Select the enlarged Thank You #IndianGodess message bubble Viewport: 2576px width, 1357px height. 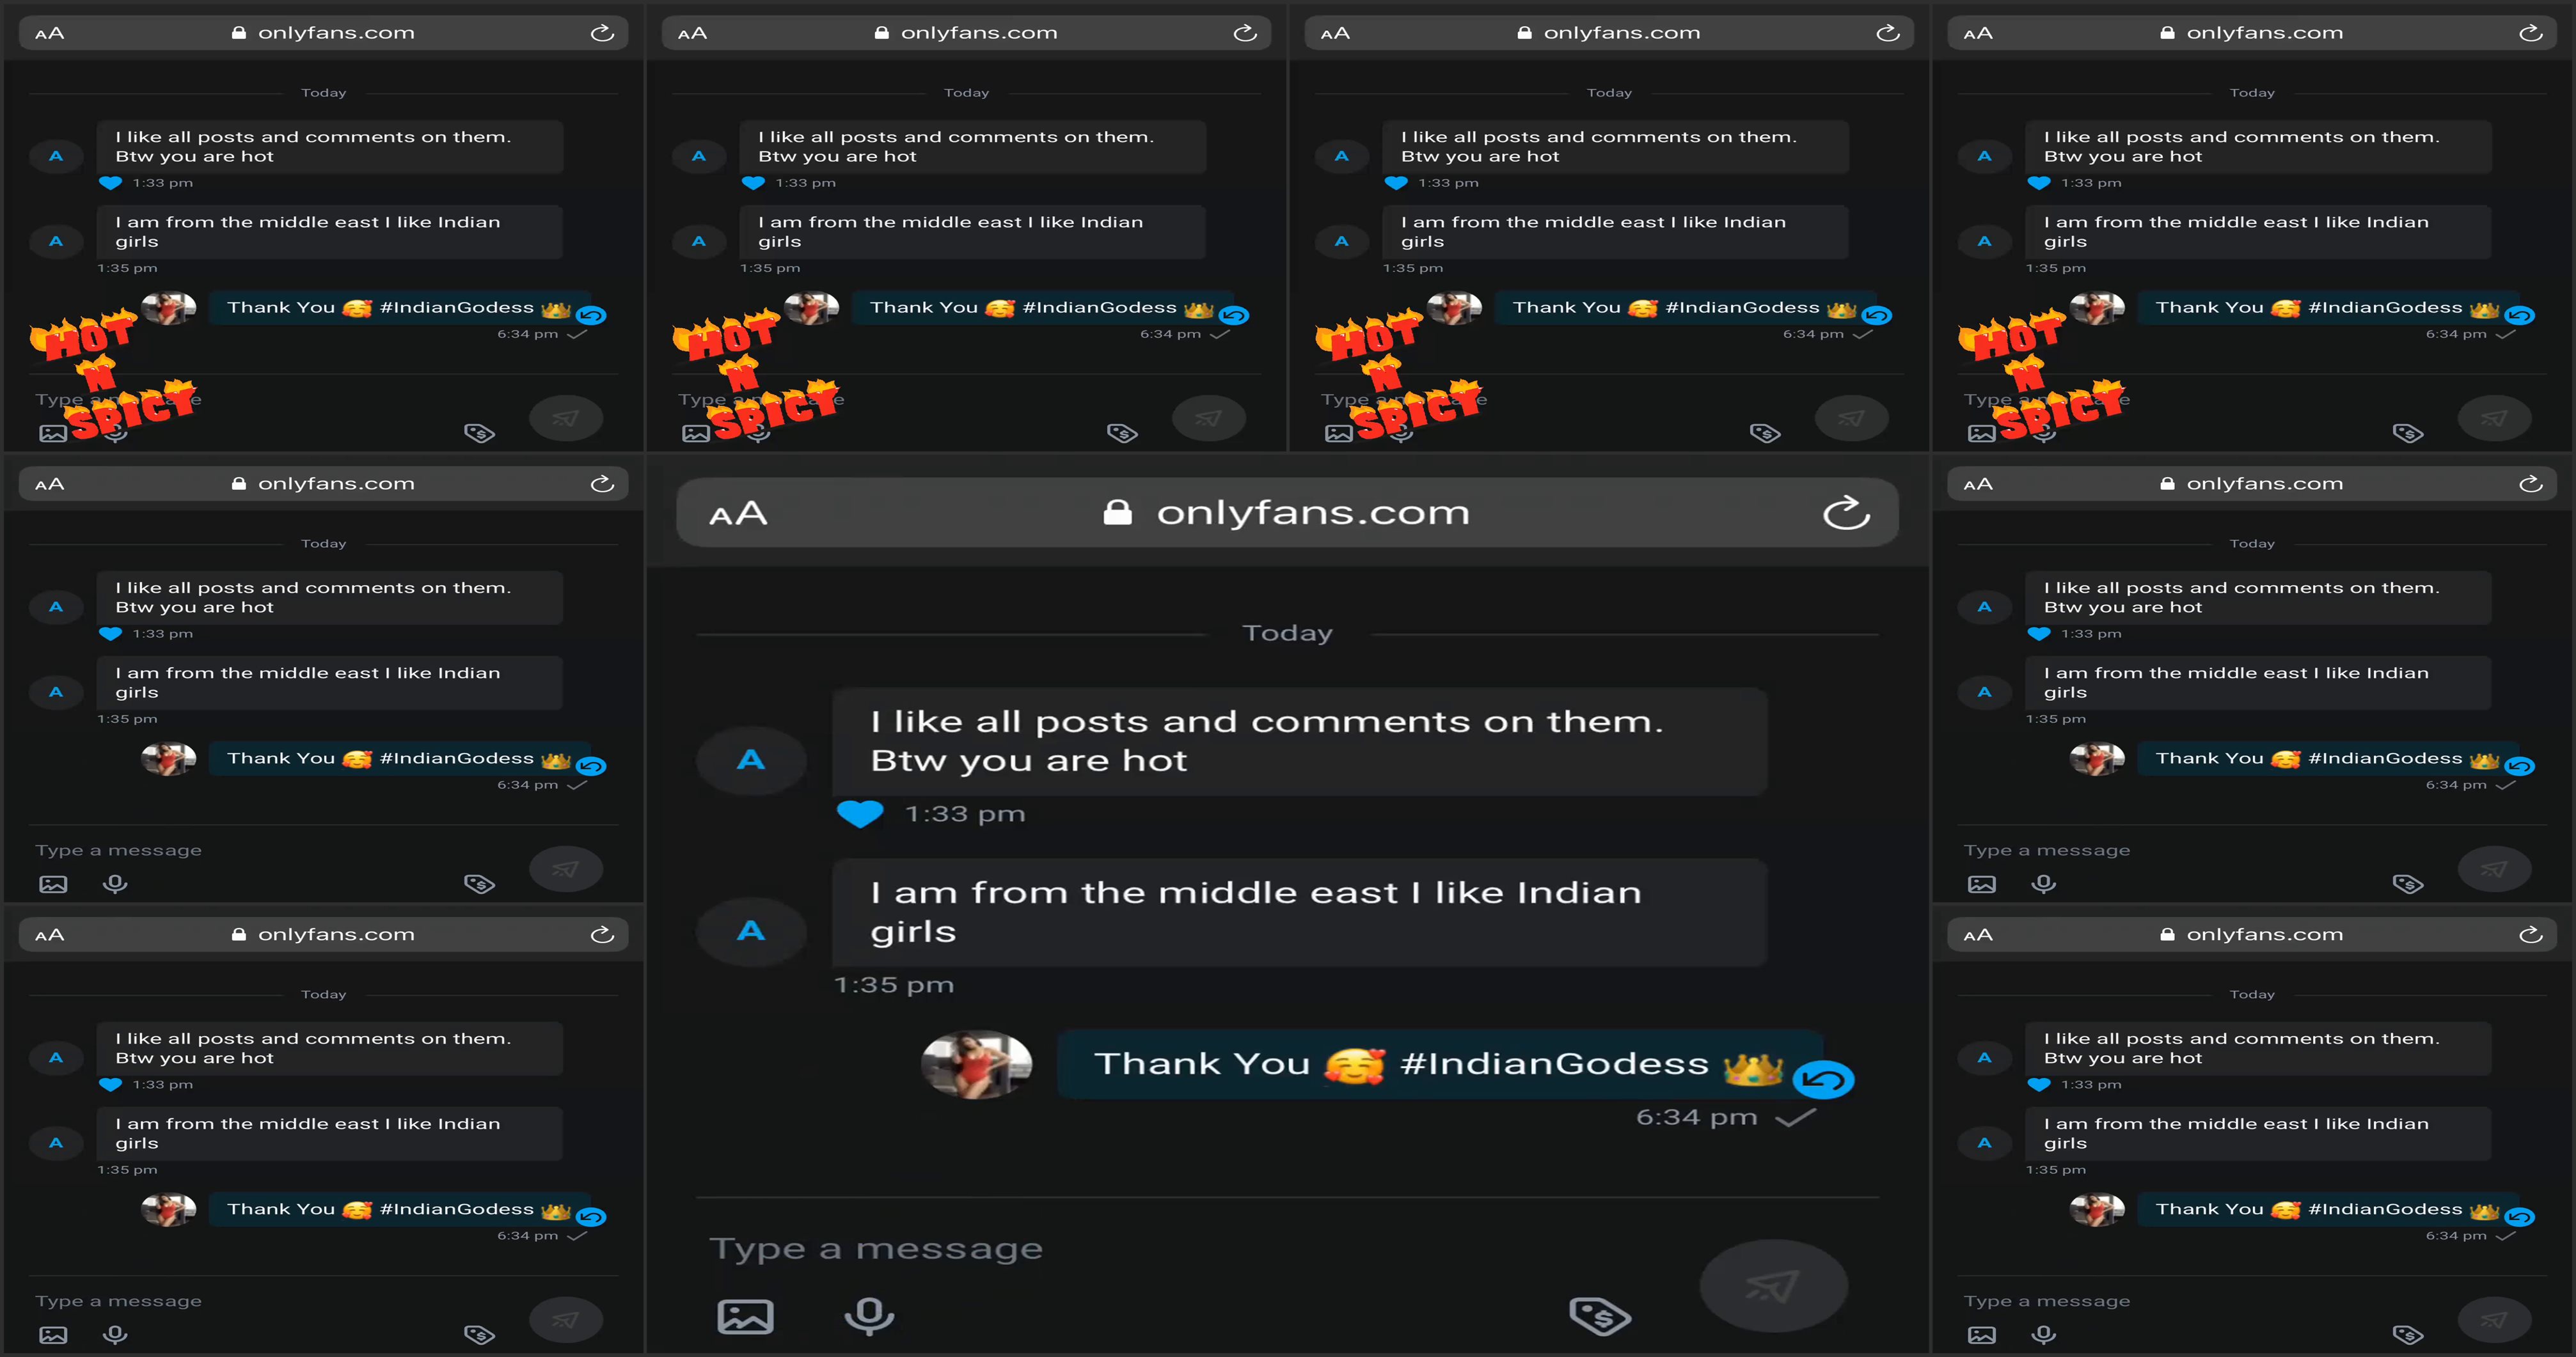tap(1440, 1064)
